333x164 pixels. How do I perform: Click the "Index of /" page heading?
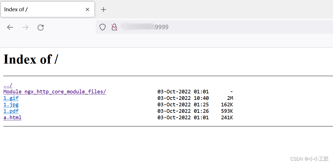coord(31,59)
